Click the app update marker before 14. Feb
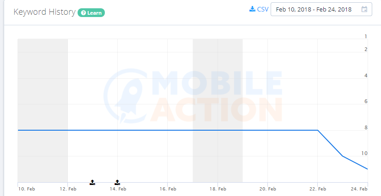Screen dimensions: 381x196 (x=92, y=182)
